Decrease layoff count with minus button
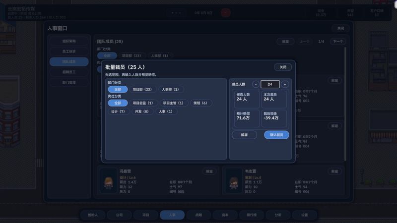Image resolution: width=397 pixels, height=223 pixels. [256, 84]
